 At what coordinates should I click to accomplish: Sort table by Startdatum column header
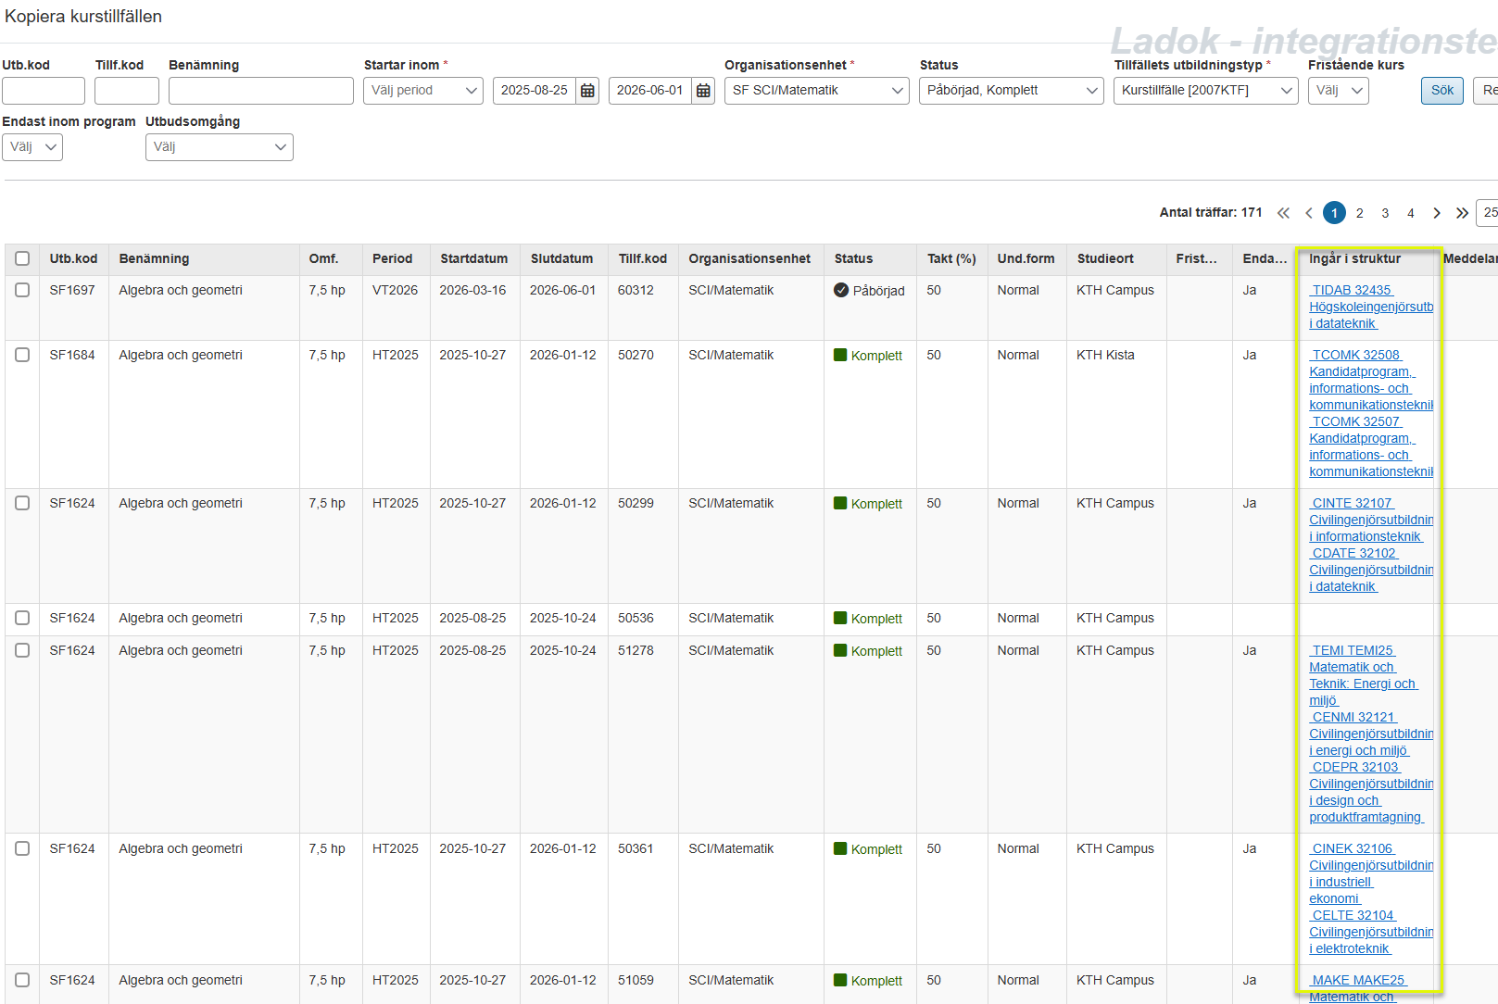coord(473,259)
